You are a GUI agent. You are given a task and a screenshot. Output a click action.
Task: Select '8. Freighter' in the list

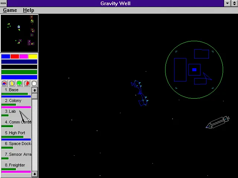tap(16, 168)
